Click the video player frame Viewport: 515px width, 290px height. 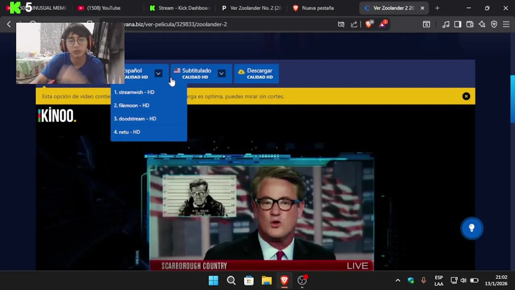[x=255, y=188]
